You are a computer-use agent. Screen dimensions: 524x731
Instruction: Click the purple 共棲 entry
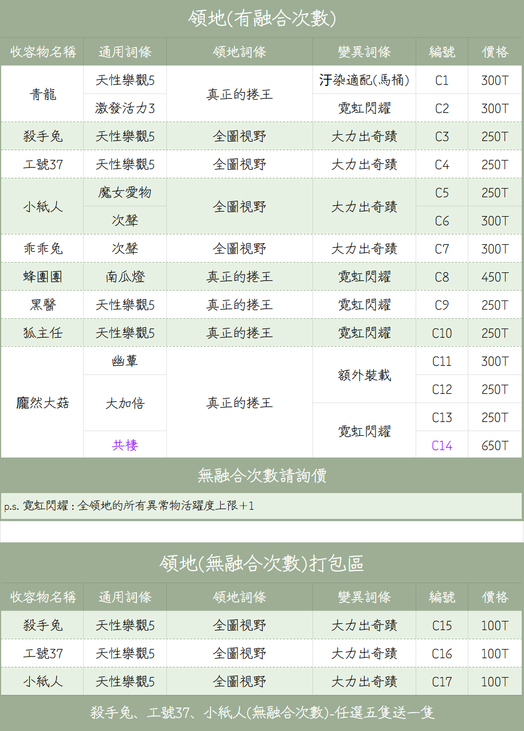[x=125, y=445]
